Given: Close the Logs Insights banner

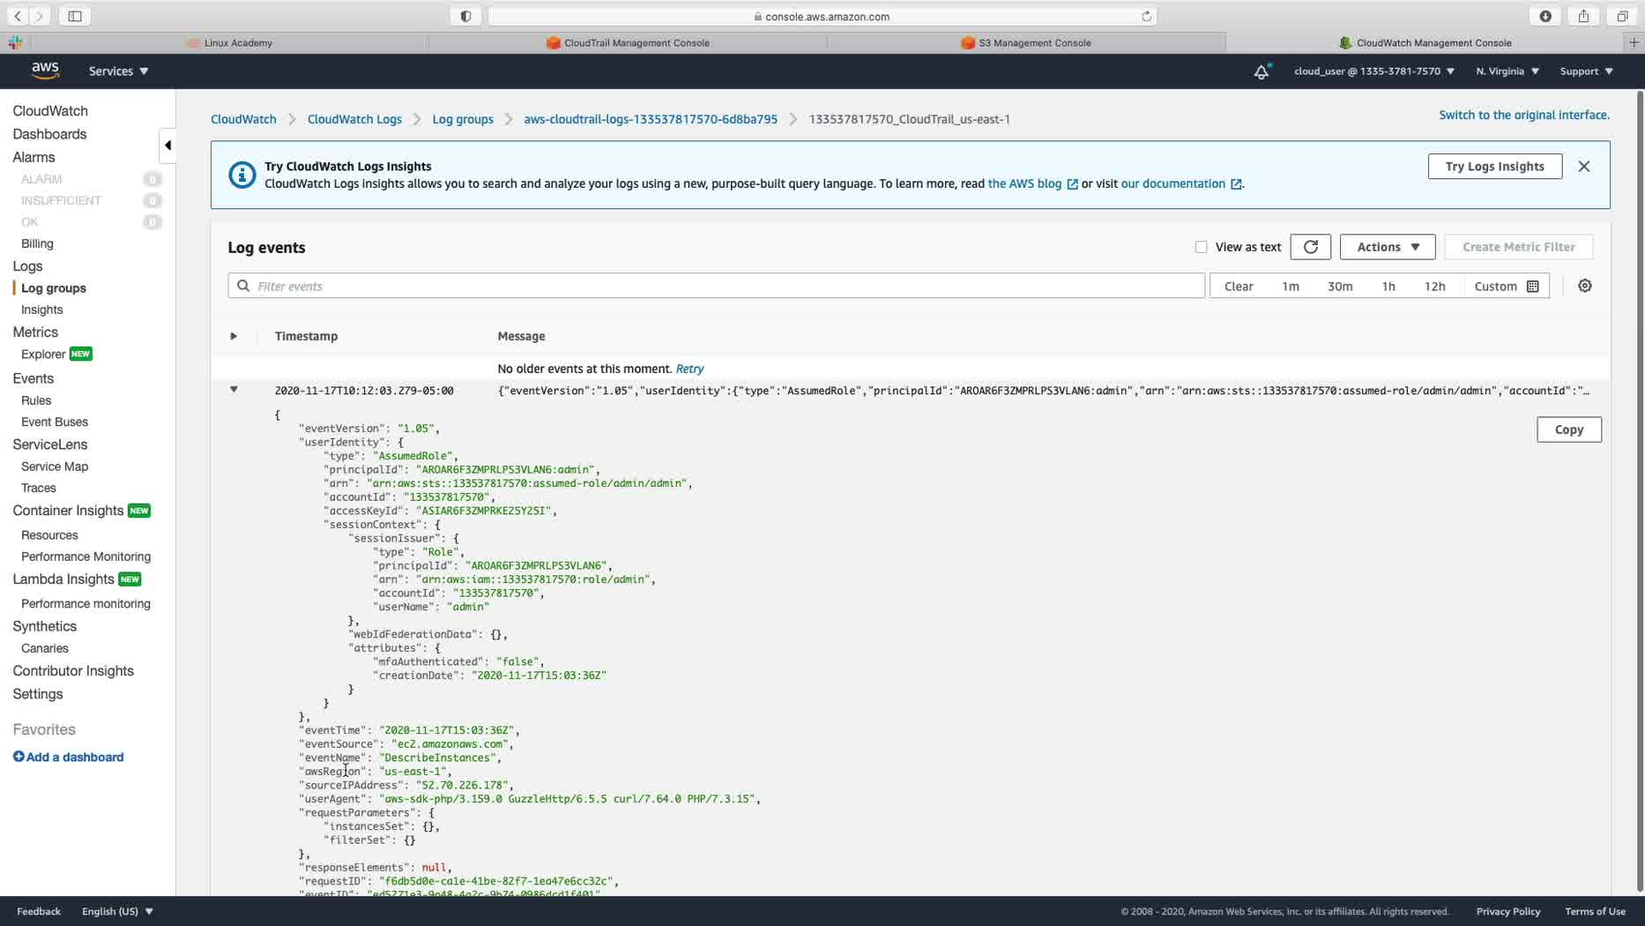Looking at the screenshot, I should click(1584, 167).
